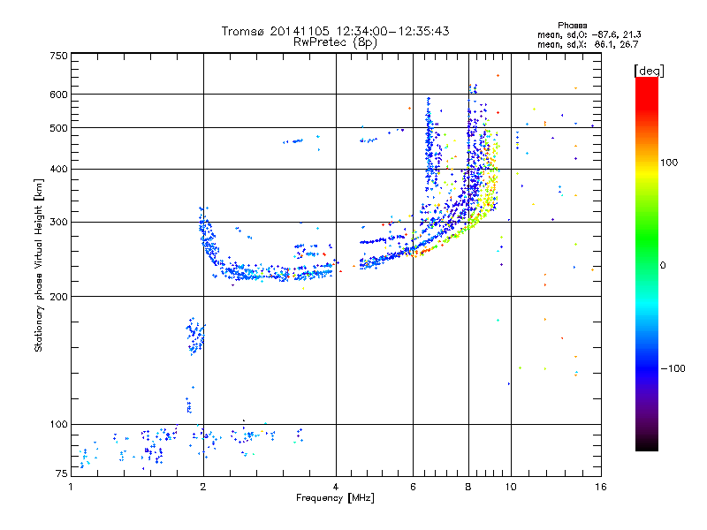Click the colorbar '100' tick label
707x530 pixels.
click(x=669, y=163)
